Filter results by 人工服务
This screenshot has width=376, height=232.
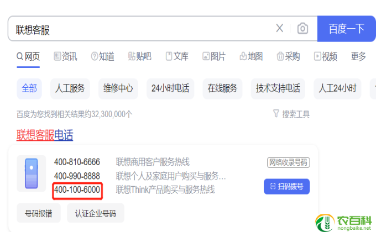tap(70, 88)
